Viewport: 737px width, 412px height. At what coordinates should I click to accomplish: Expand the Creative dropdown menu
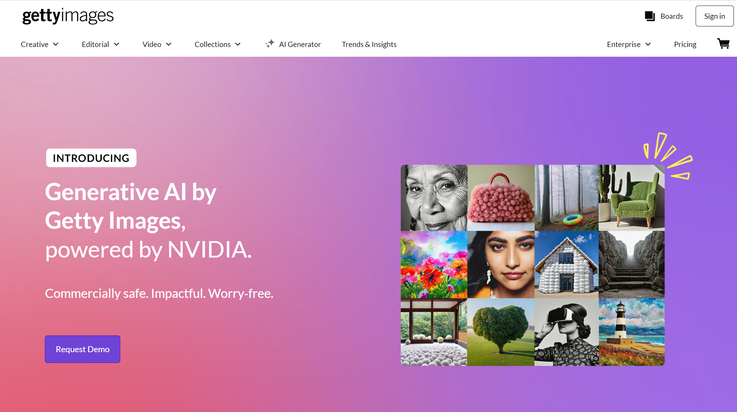pos(40,44)
